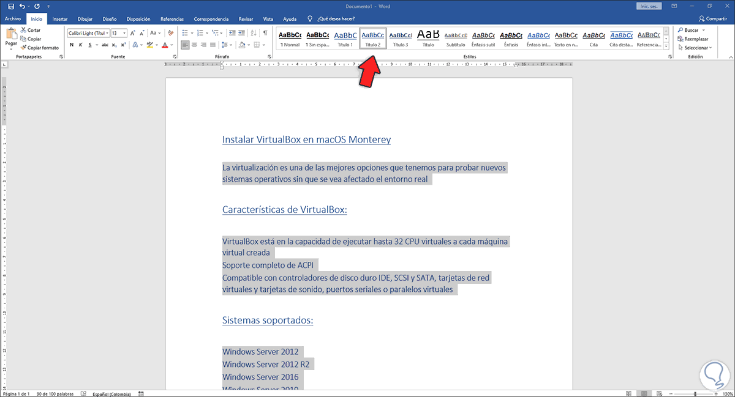Viewport: 735px width, 397px height.
Task: Click the Inic. ses. sign-in button
Action: click(650, 6)
